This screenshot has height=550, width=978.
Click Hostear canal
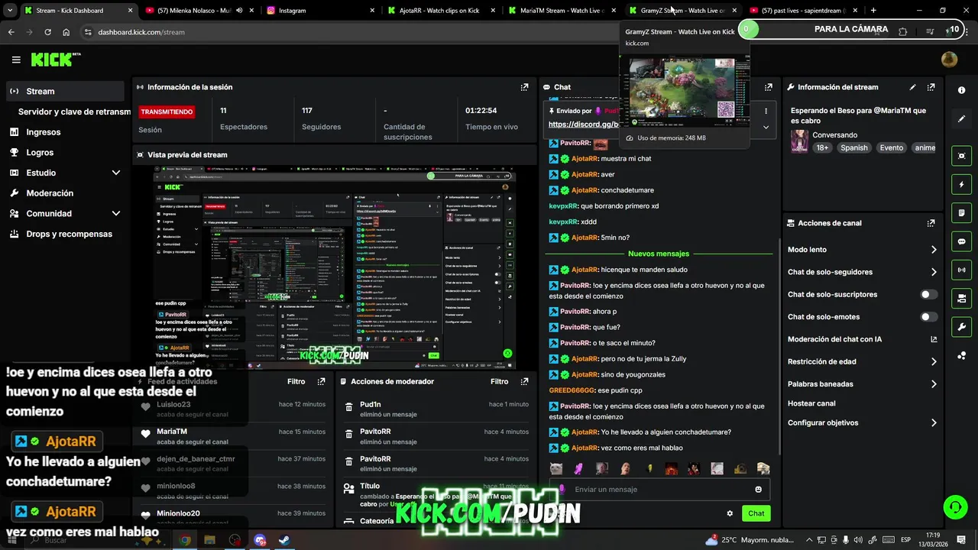(x=811, y=403)
